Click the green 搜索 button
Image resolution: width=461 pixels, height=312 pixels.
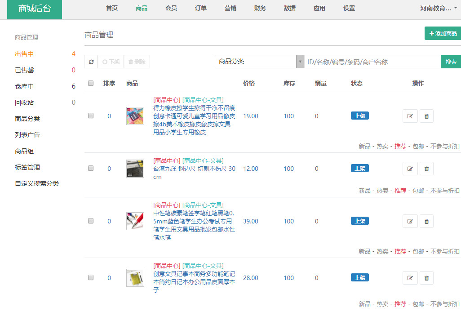[451, 62]
